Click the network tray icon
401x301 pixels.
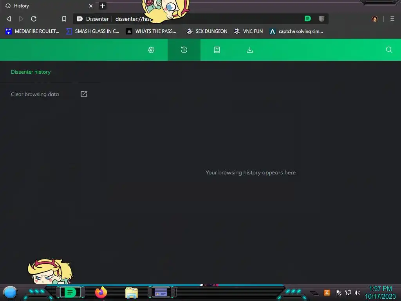[348, 292]
